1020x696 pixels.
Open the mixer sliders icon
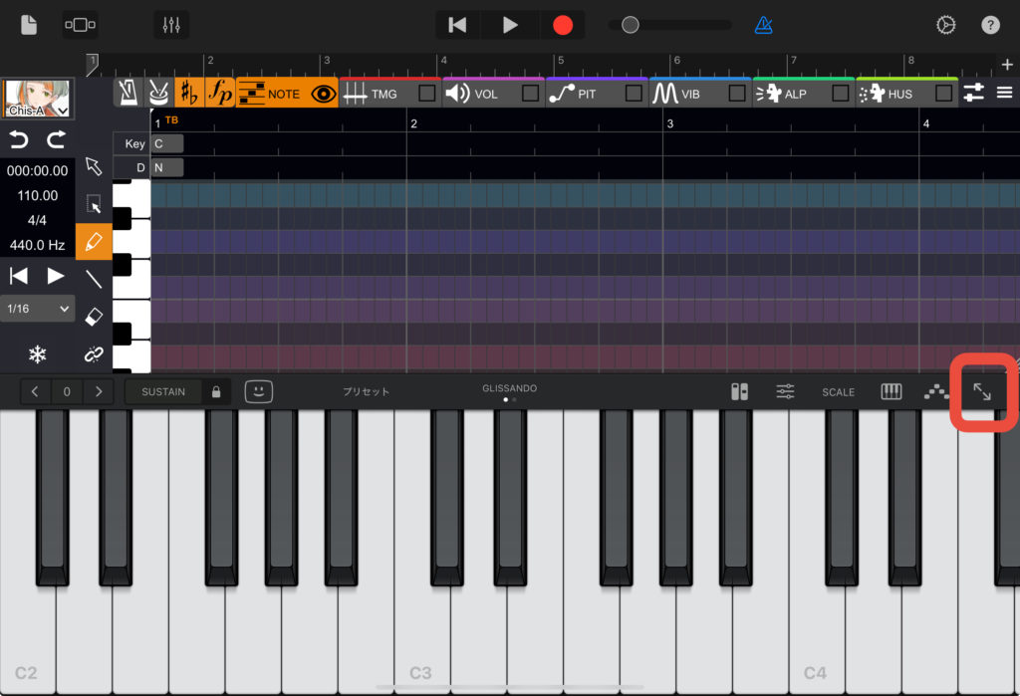(170, 25)
